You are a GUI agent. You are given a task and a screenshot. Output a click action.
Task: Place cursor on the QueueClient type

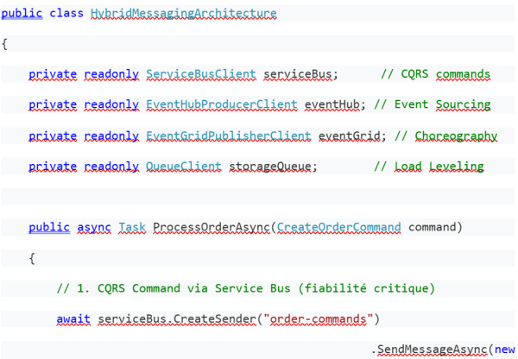(182, 166)
